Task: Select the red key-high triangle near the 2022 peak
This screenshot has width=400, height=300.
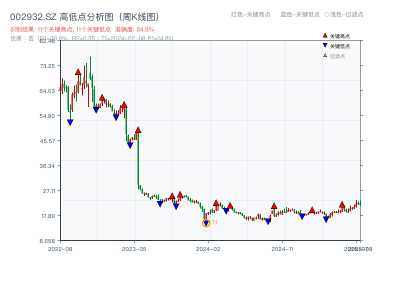Action: pyautogui.click(x=78, y=71)
